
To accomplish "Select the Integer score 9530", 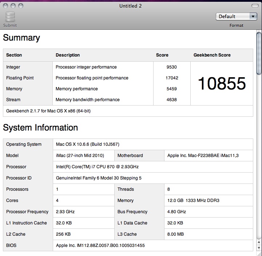I will [x=172, y=67].
